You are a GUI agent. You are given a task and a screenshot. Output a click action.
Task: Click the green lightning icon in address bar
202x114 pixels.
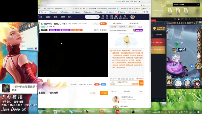coord(146,5)
